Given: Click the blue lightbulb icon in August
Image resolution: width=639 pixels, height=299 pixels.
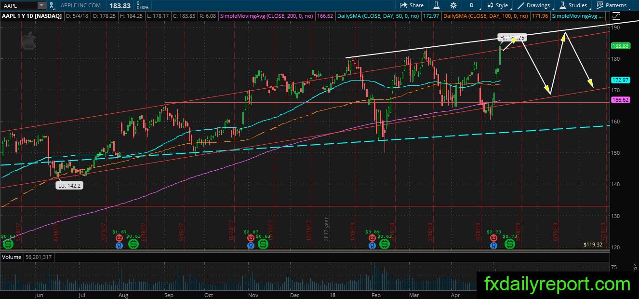Looking at the screenshot, I should point(119,245).
